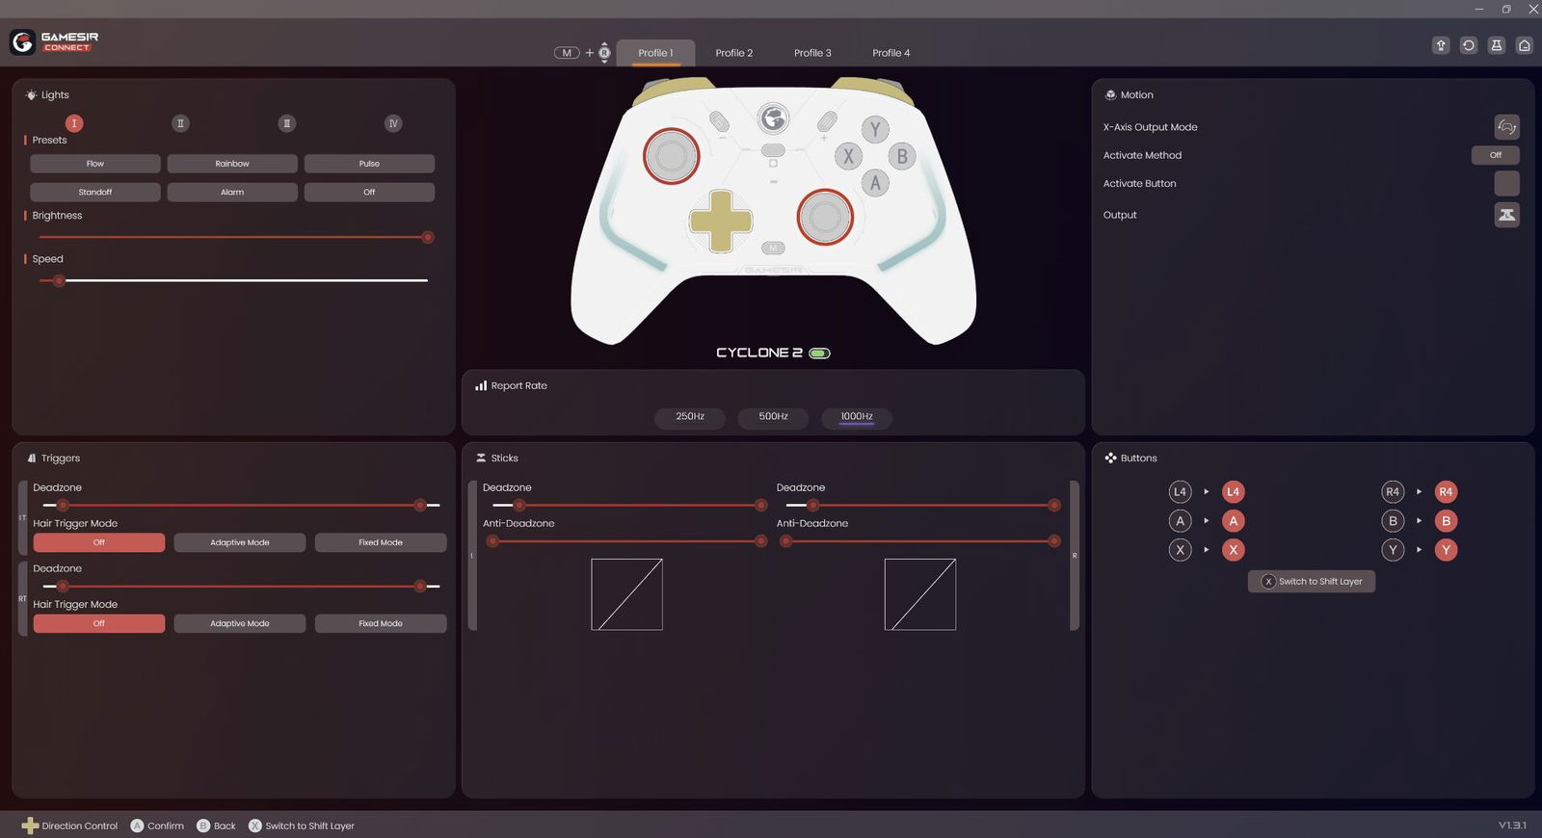
Task: Click the upload/export icon in top bar
Action: [x=1441, y=45]
